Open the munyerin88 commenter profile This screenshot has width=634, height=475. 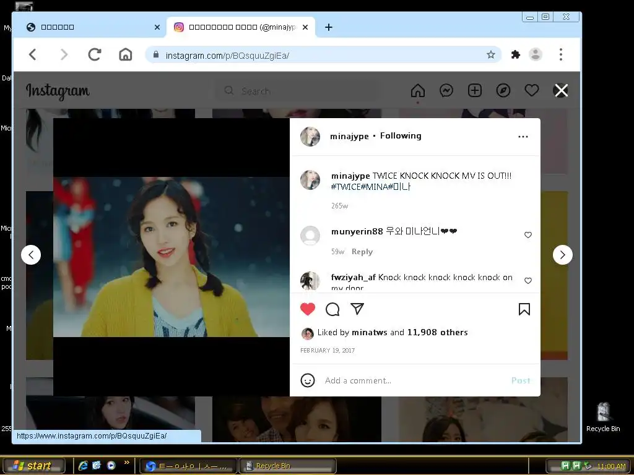[x=357, y=231]
